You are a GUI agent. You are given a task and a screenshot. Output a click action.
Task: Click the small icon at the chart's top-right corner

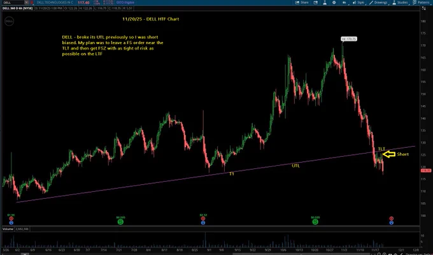click(424, 8)
